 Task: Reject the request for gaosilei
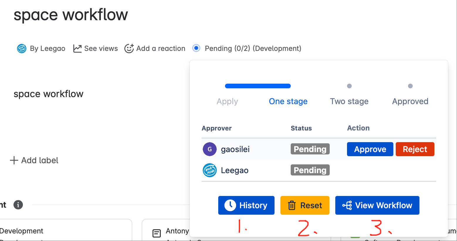[415, 149]
